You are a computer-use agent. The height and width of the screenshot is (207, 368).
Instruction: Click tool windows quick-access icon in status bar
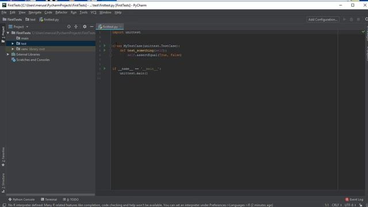(x=4, y=205)
